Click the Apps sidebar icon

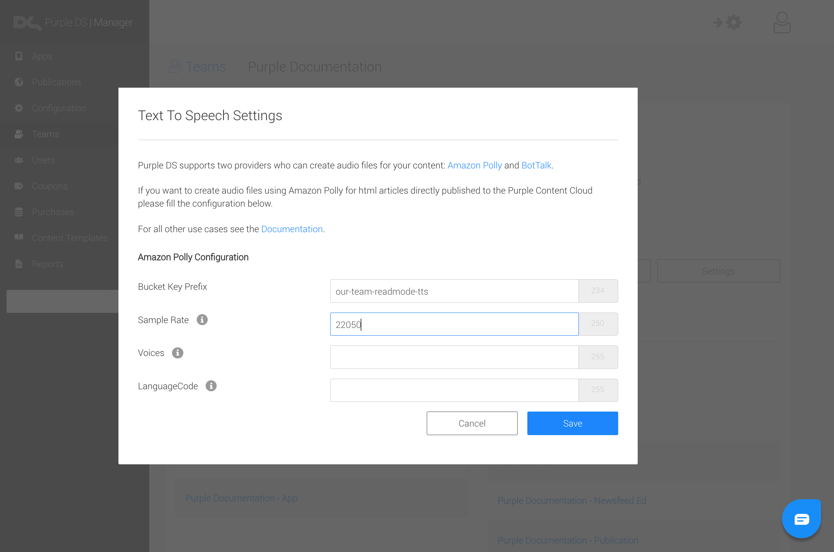coord(19,56)
